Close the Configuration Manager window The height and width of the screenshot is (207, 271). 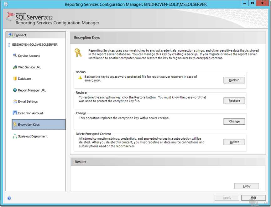[x=262, y=3]
